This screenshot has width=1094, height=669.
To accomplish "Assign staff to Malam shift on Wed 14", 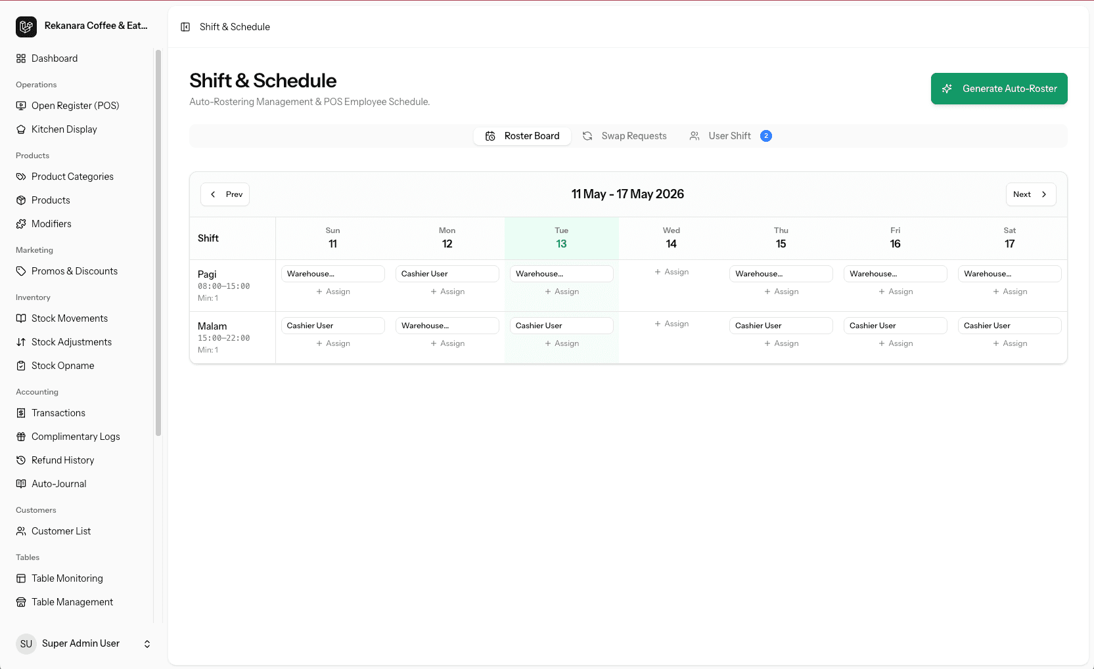I will click(x=672, y=324).
